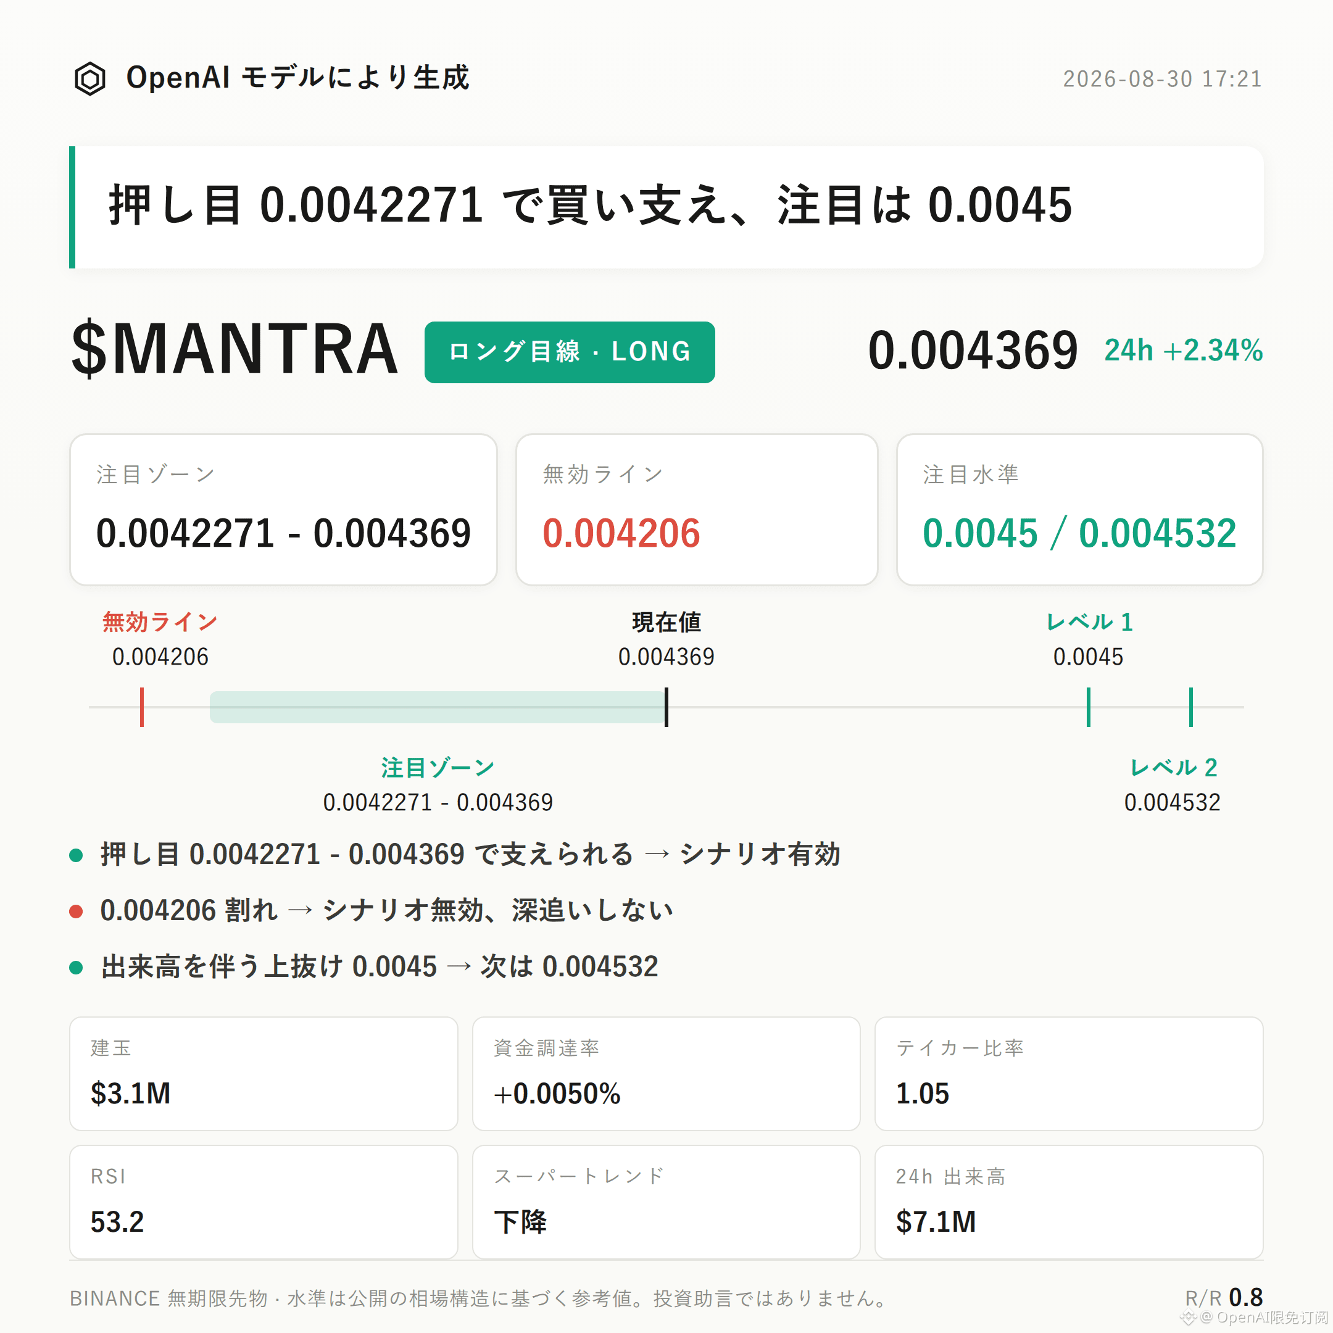Click the $MANTRA ticker symbol
This screenshot has width=1333, height=1333.
[x=235, y=349]
